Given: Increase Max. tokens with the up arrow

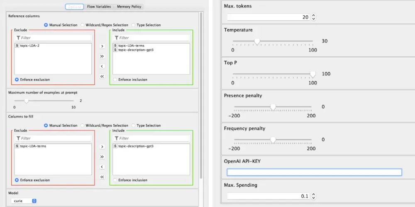Looking at the screenshot, I should click(x=314, y=16).
